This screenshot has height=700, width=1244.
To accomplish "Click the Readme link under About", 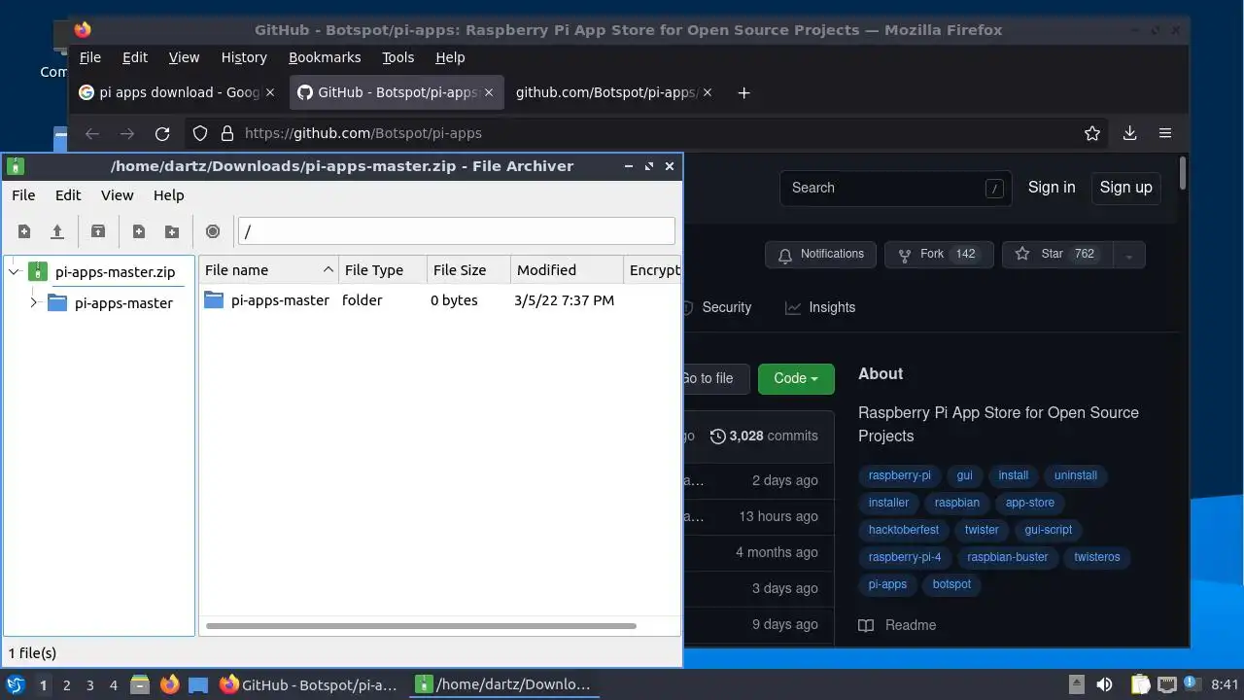I will pos(898,625).
